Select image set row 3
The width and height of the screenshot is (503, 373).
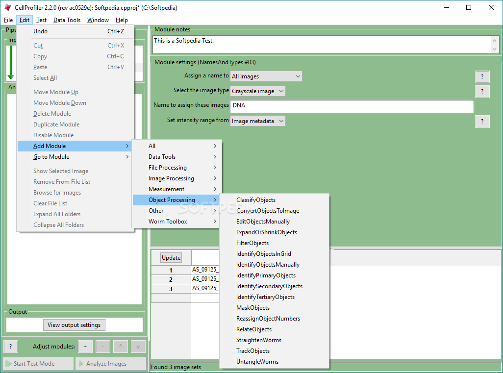pyautogui.click(x=171, y=289)
